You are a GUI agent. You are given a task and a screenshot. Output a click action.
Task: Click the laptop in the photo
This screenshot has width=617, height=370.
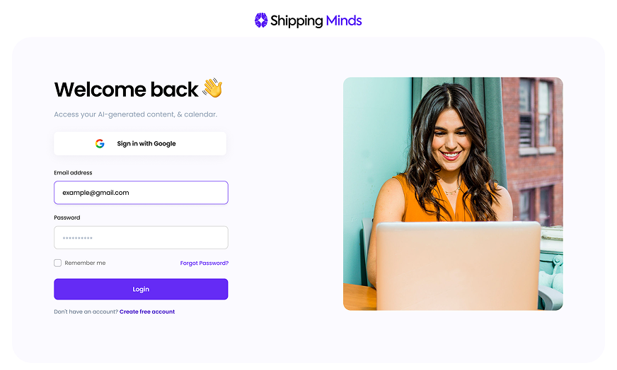coord(458,266)
